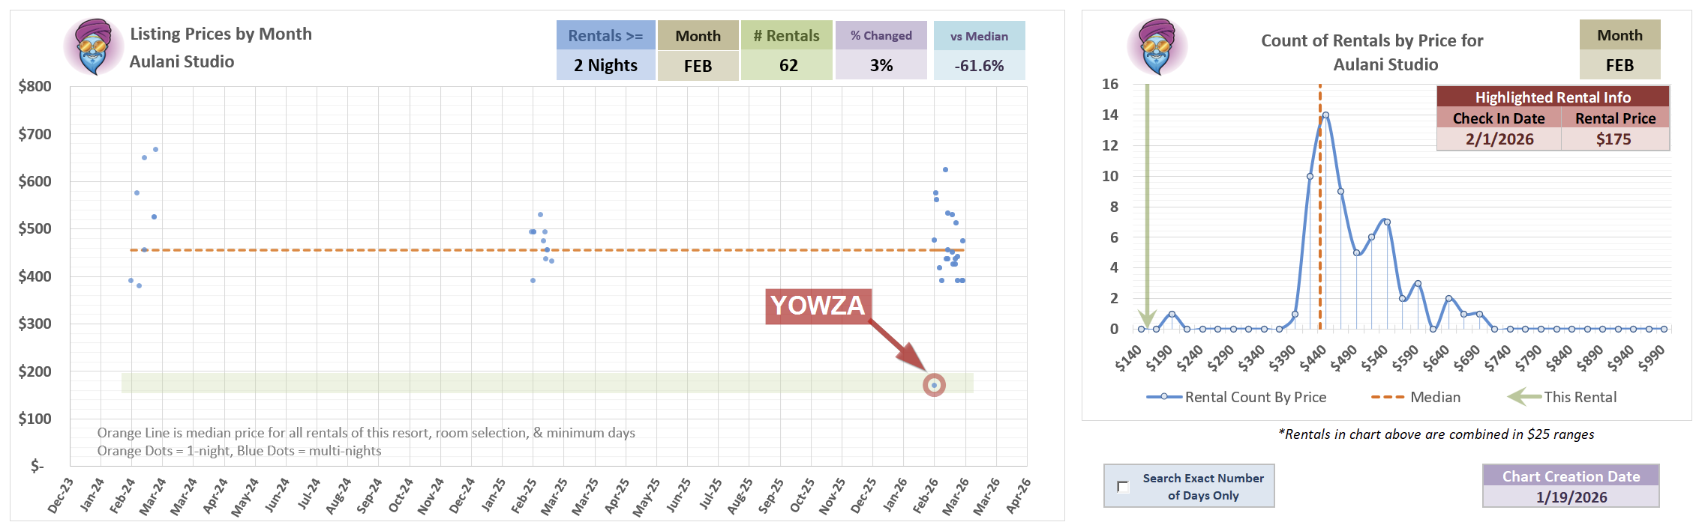Open the 2 Nights rentals dropdown cell
1699x528 pixels.
point(605,65)
